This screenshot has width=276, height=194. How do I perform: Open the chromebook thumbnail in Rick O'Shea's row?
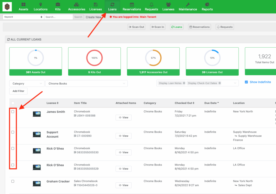[x=37, y=151]
